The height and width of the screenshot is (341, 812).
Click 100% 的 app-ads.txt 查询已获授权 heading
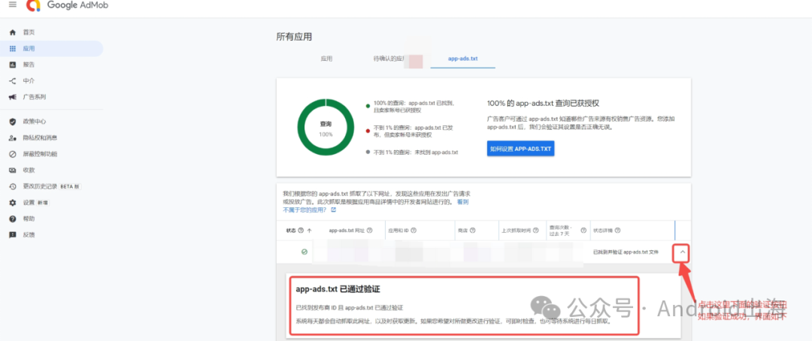tap(544, 104)
